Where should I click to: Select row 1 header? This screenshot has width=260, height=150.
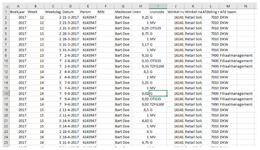pyautogui.click(x=6, y=12)
